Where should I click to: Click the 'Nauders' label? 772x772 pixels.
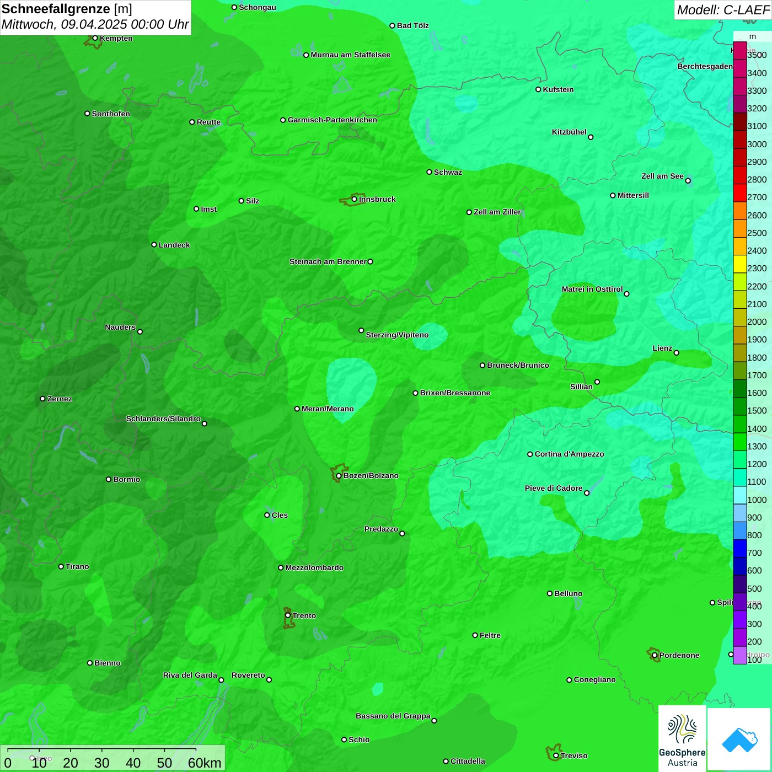click(120, 327)
